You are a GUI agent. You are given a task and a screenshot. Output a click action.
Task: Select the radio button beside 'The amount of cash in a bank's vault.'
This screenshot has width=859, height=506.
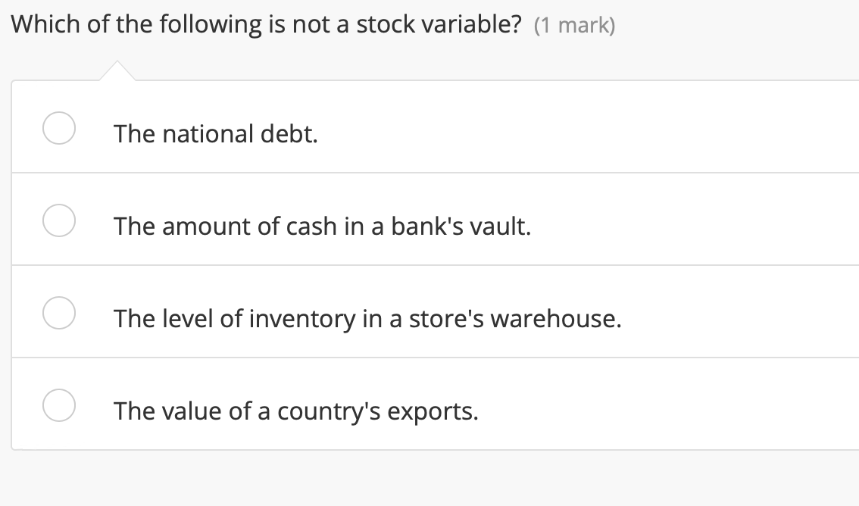pos(59,221)
